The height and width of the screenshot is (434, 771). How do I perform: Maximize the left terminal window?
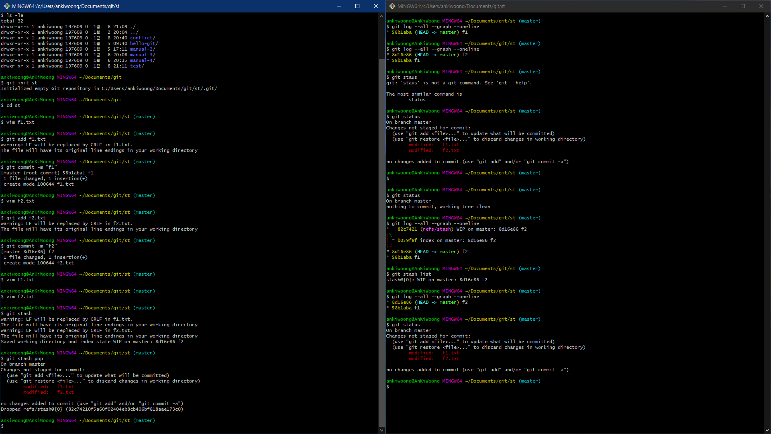tap(357, 6)
